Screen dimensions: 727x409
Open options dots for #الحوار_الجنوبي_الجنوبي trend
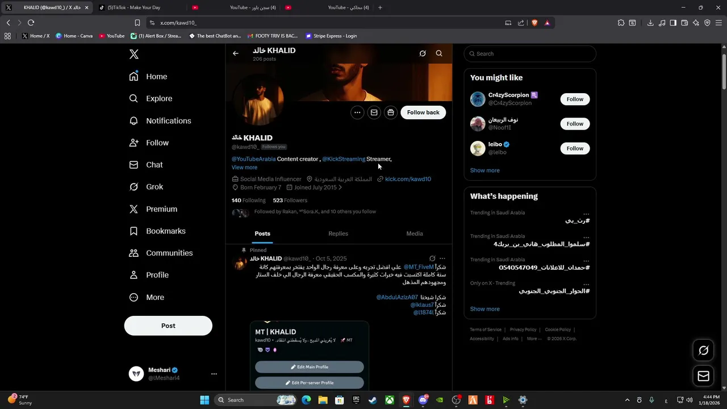coord(586,283)
